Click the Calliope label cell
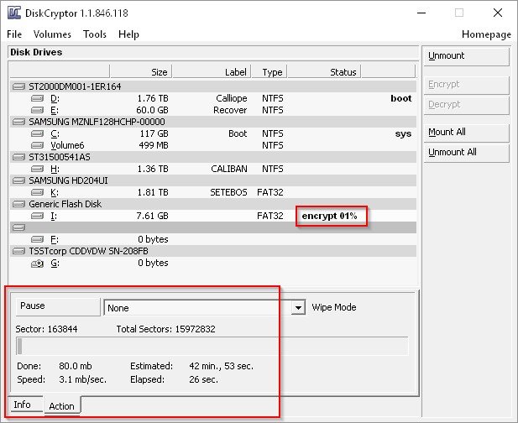Viewport: 518px width, 423px height. (232, 98)
